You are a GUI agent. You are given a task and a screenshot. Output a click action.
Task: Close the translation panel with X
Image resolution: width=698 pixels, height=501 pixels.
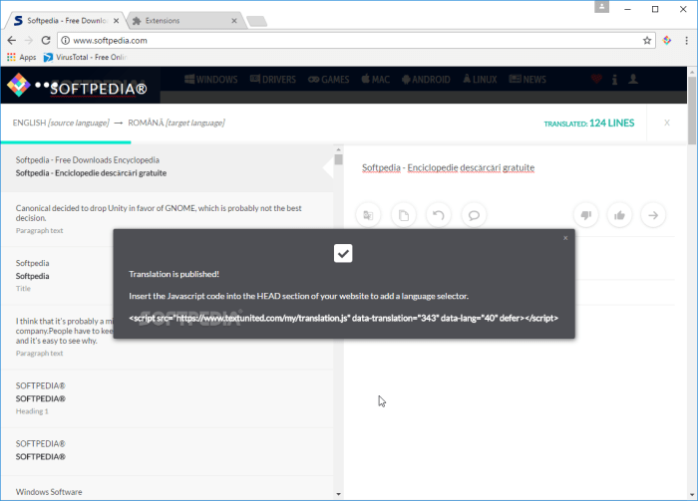667,123
